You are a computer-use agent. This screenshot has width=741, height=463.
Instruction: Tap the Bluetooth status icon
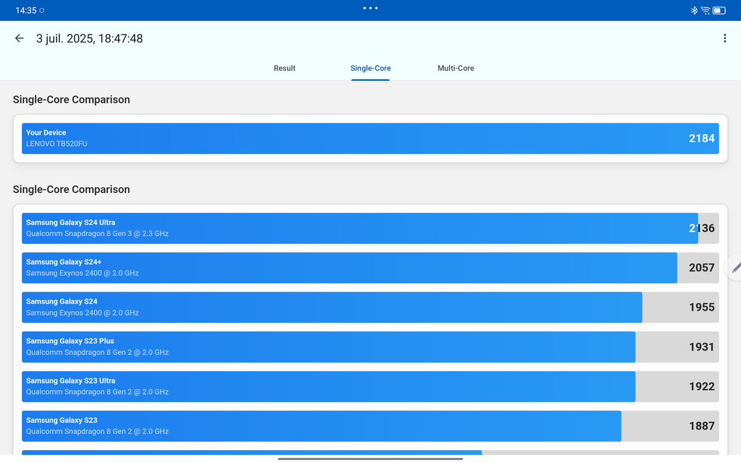[x=693, y=10]
